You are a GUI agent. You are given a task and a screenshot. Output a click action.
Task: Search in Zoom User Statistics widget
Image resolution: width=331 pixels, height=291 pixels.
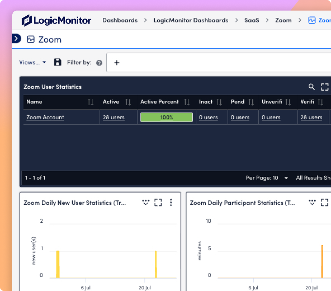click(x=311, y=87)
